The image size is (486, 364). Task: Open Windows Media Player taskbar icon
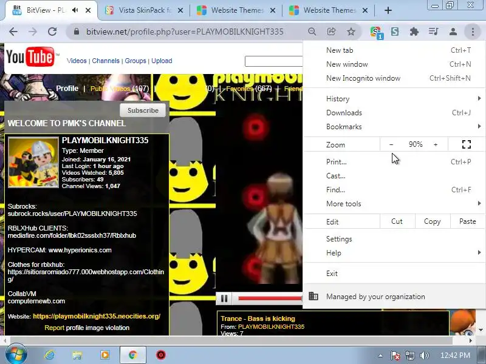point(105,355)
